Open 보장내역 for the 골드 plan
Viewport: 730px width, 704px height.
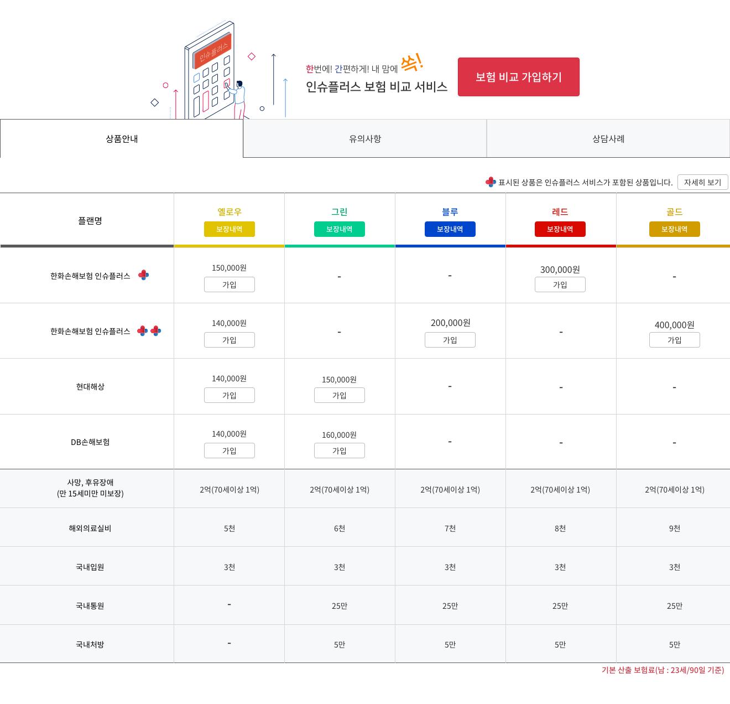click(x=675, y=229)
